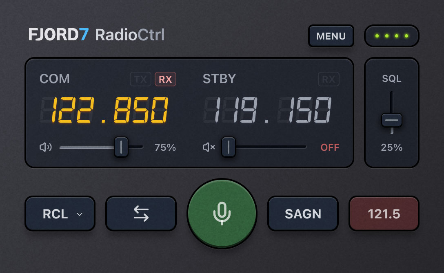Click the green status LED indicators panel
Image resolution: width=444 pixels, height=273 pixels.
pyautogui.click(x=391, y=36)
